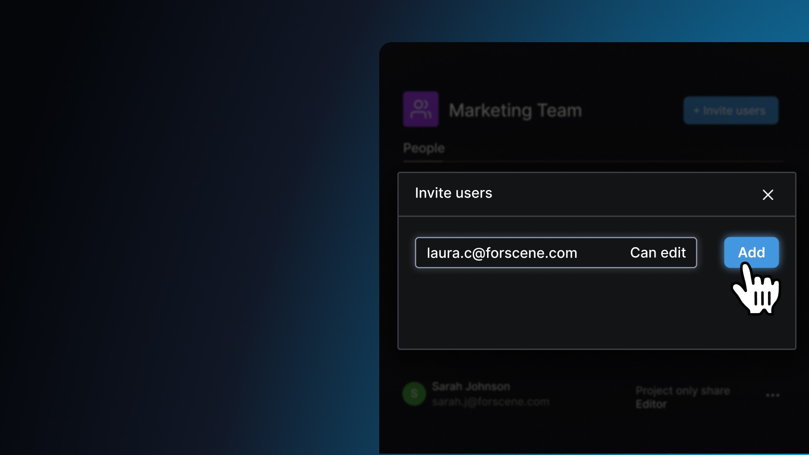The width and height of the screenshot is (809, 455).
Task: Click the Invite users dialog heading
Action: [x=453, y=193]
